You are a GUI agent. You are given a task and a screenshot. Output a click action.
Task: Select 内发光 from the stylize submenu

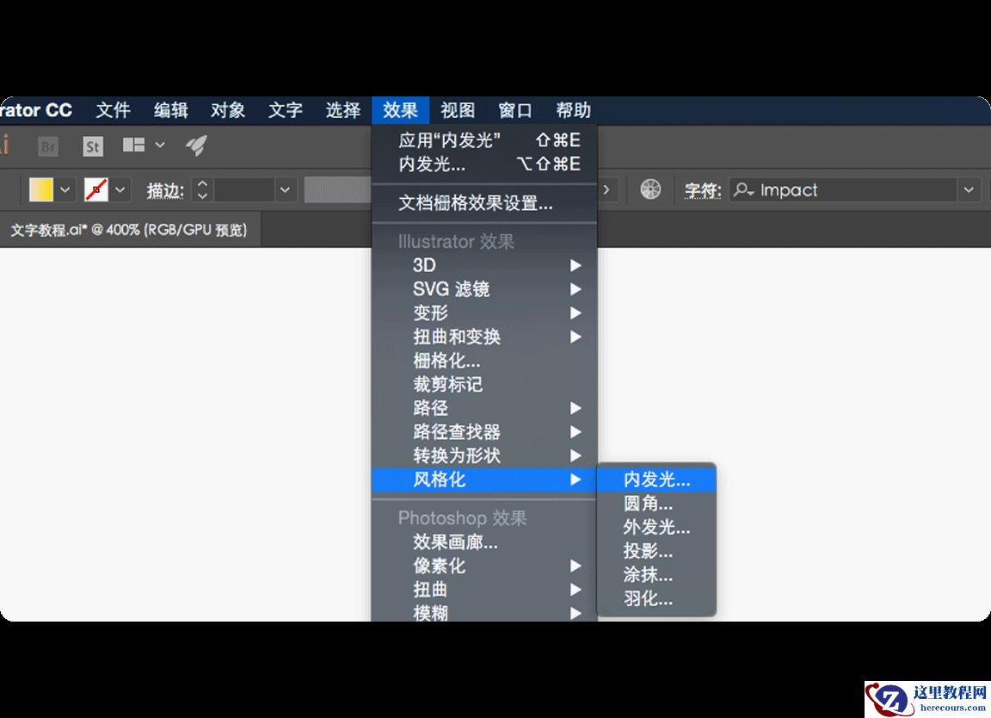(656, 480)
